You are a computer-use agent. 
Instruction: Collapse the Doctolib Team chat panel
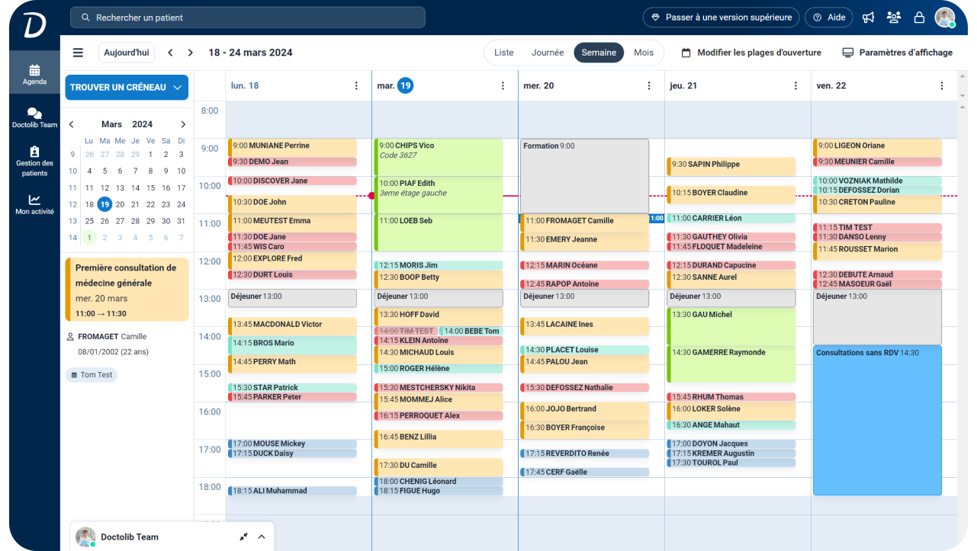[260, 537]
